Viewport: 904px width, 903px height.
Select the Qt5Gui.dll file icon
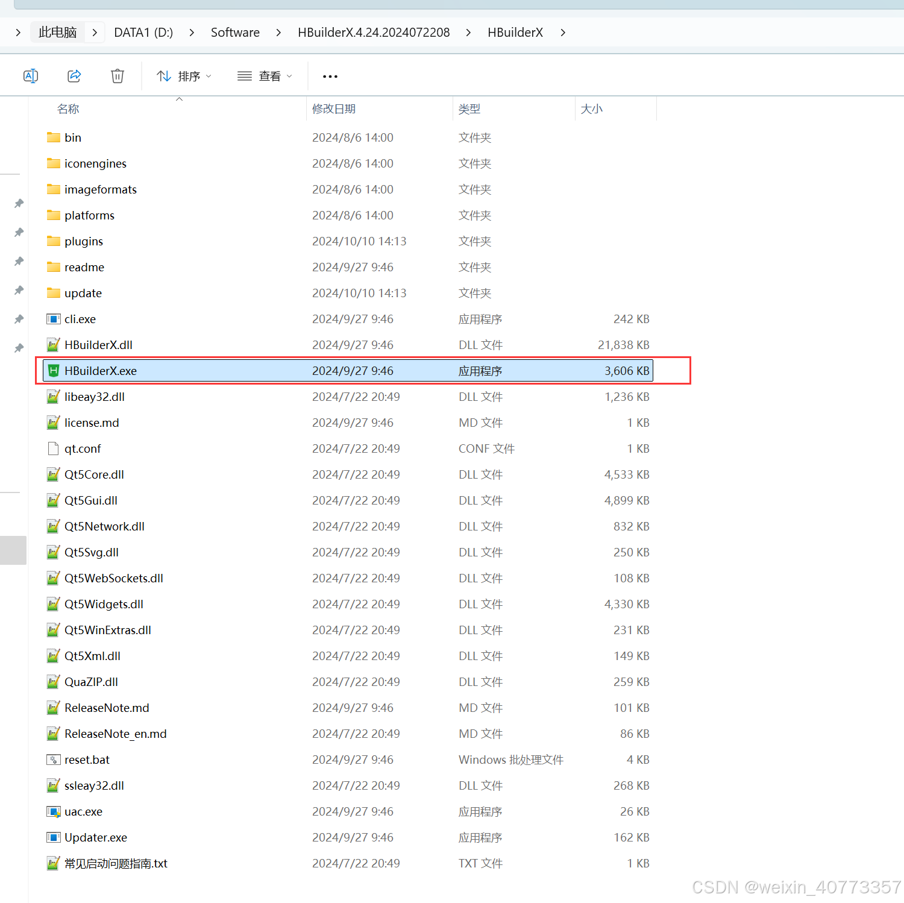[54, 500]
